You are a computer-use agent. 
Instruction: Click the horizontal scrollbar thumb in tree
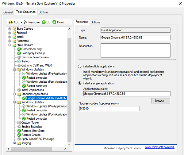31,149
